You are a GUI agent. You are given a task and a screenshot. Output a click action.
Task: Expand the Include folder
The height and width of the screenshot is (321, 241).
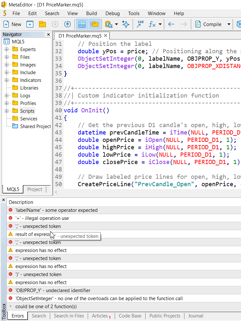pos(6,72)
